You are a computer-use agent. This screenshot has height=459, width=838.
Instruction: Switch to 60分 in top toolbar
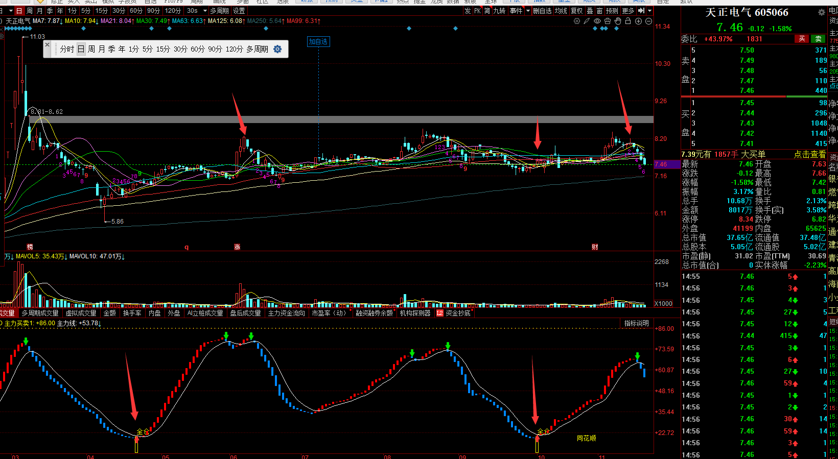click(x=136, y=11)
